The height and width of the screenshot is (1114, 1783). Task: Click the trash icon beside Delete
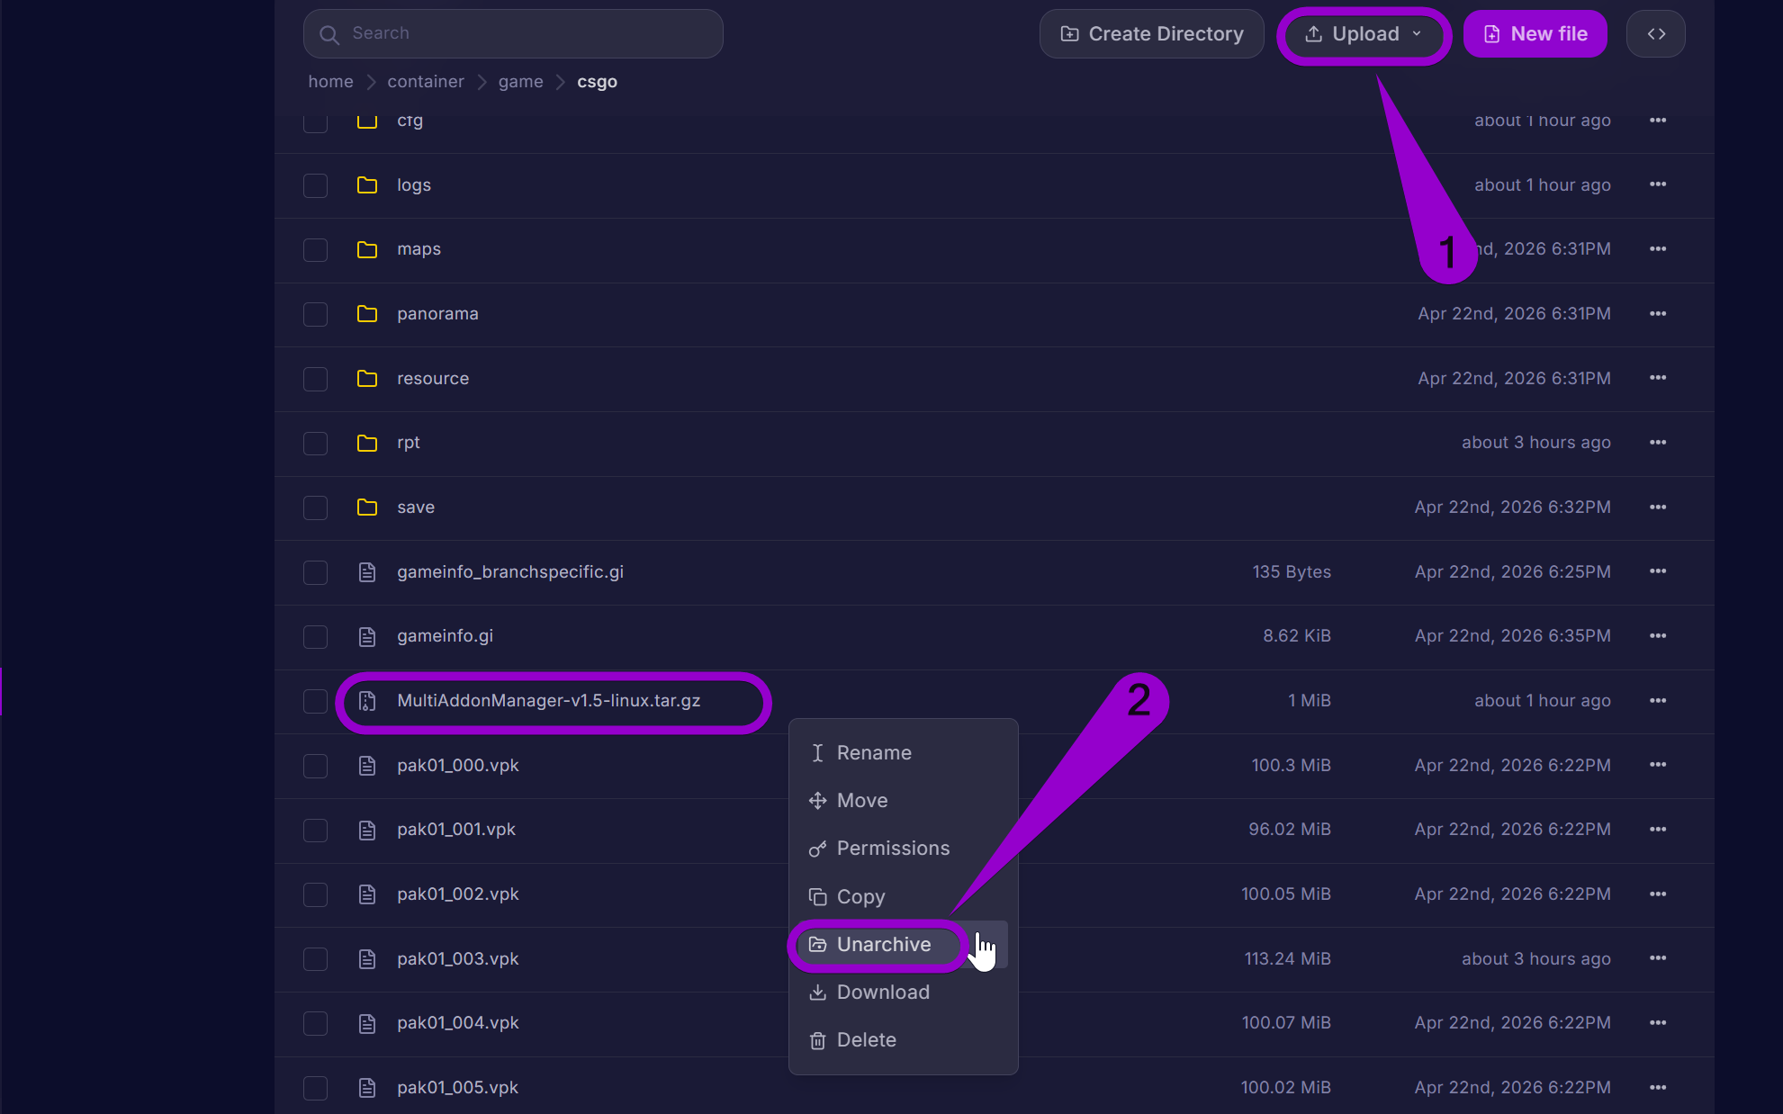coord(817,1040)
